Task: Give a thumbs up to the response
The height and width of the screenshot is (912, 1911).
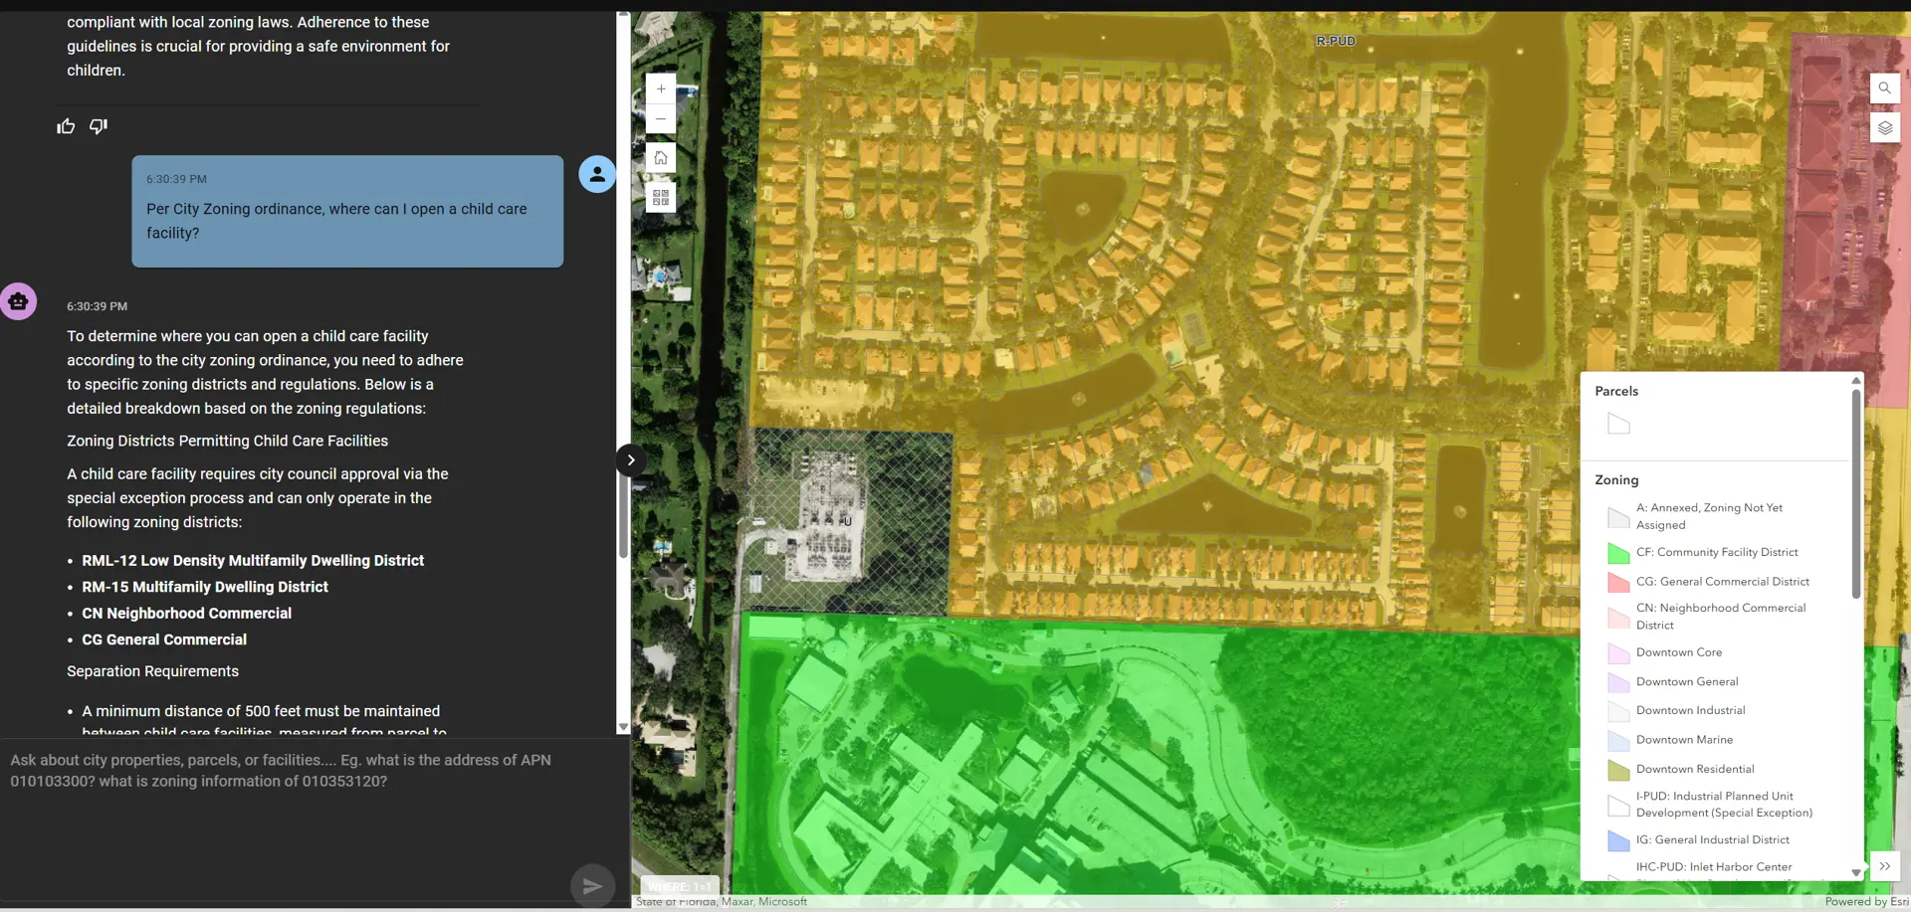Action: click(x=64, y=126)
